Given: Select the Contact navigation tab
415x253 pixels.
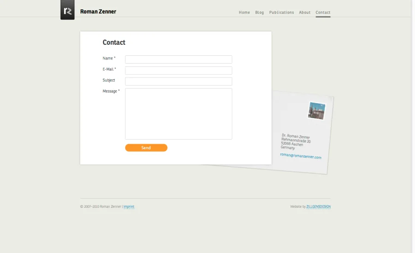Looking at the screenshot, I should point(323,12).
